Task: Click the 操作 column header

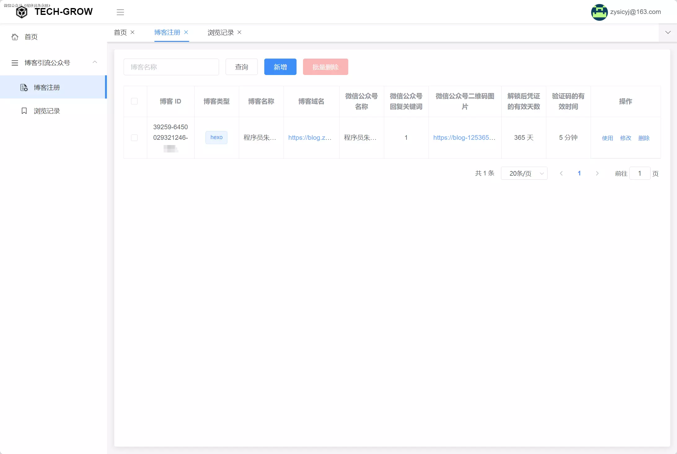Action: pyautogui.click(x=626, y=101)
